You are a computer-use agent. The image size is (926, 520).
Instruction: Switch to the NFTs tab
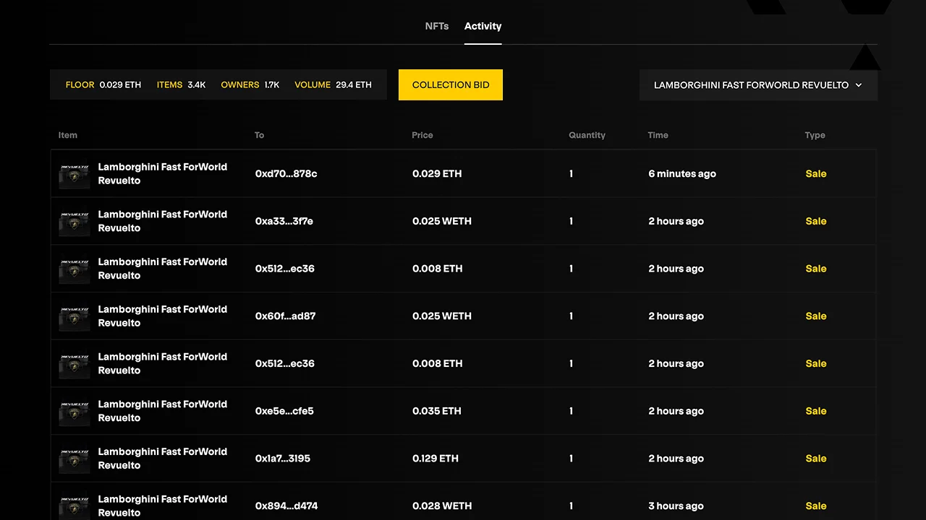coord(437,26)
